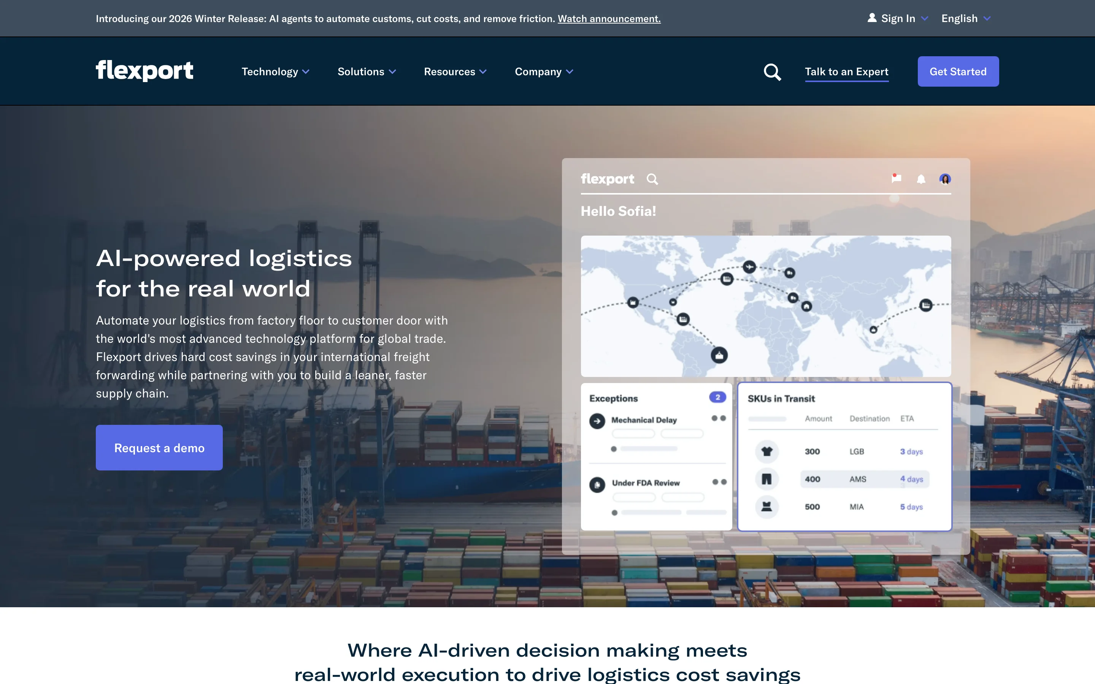Click the Mechanical Delay arrow icon
This screenshot has height=684, width=1095.
(598, 420)
